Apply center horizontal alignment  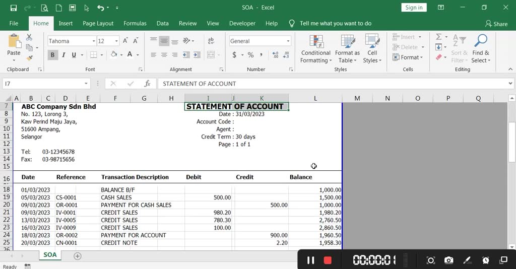[164, 55]
